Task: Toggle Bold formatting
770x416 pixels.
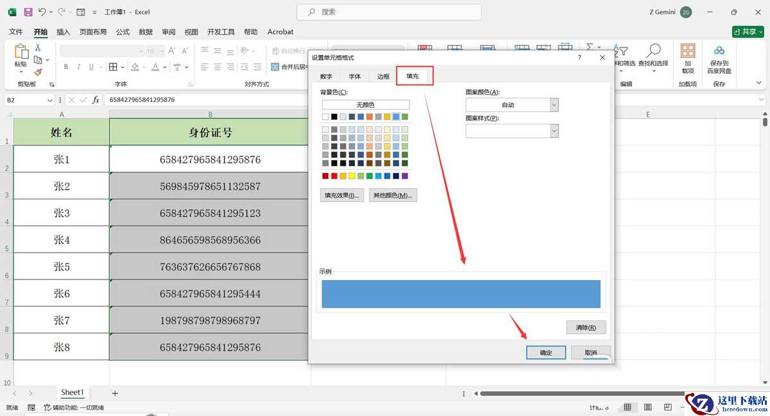Action: click(66, 67)
